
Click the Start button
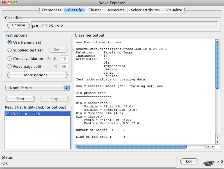pos(20,99)
